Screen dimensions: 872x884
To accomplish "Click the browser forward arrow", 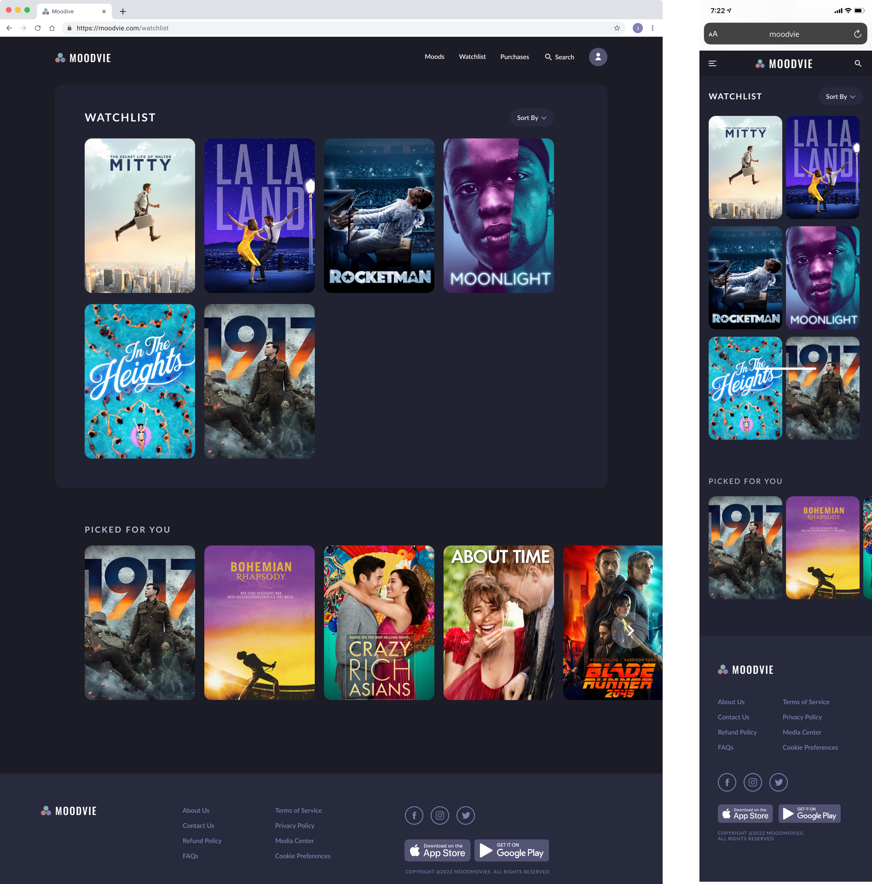I will point(23,28).
